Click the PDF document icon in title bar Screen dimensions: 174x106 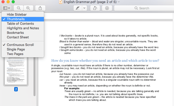pyautogui.click(x=61, y=2)
